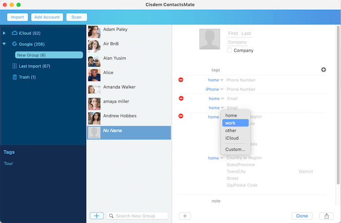Open the first email home label dropdown

point(216,99)
